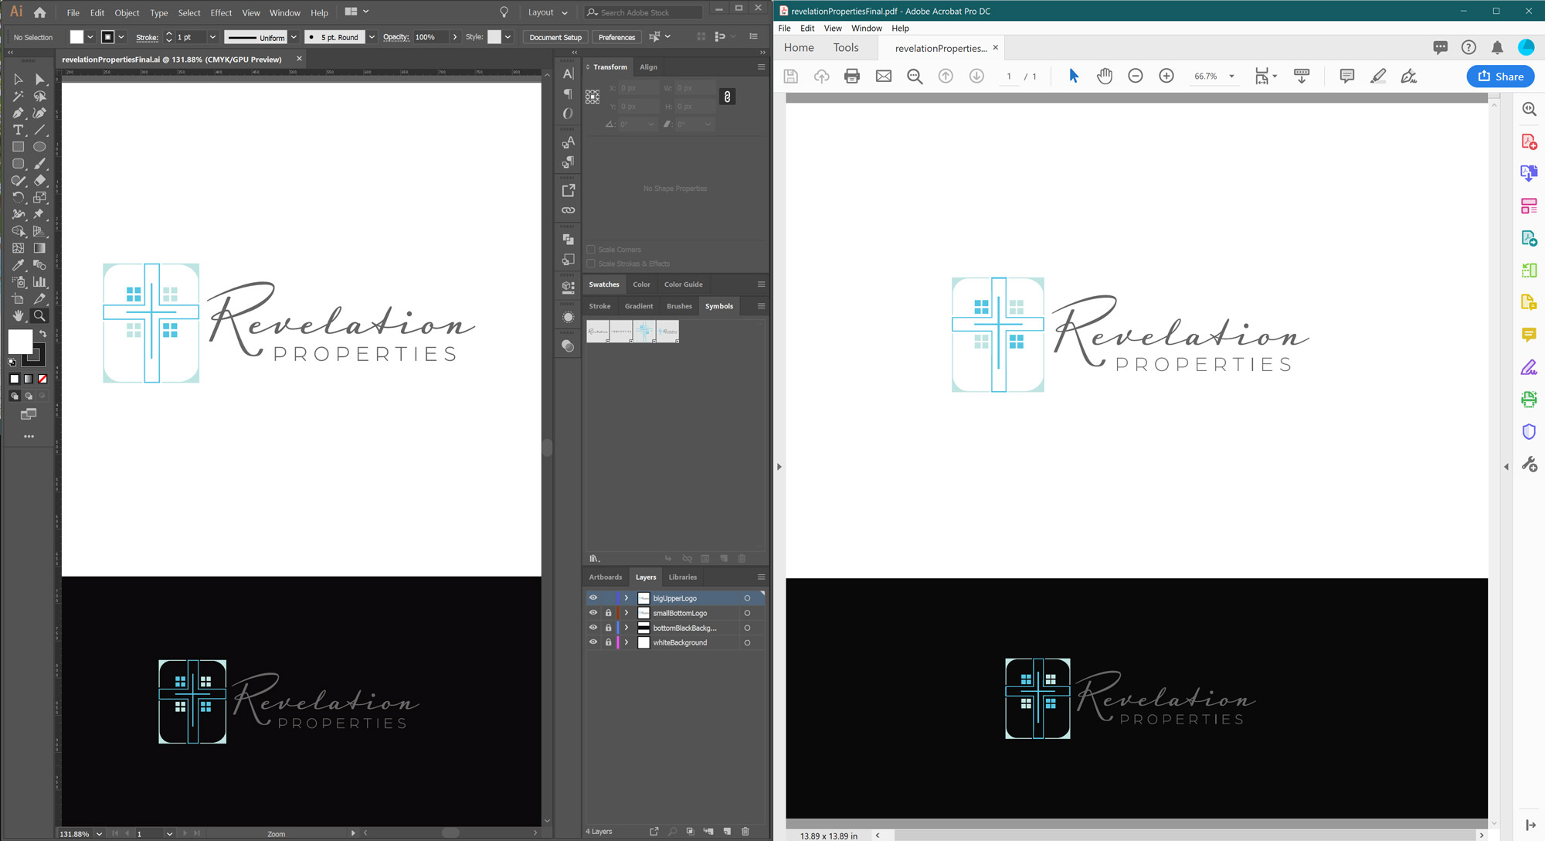The width and height of the screenshot is (1545, 841).
Task: Switch to the Color Guide tab
Action: click(x=683, y=284)
